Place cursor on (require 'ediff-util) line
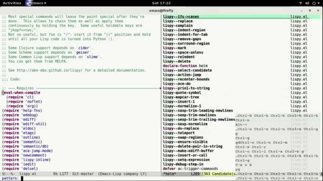 pyautogui.click(x=24, y=124)
